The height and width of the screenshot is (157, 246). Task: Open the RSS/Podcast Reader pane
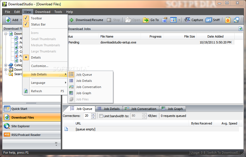click(x=32, y=135)
